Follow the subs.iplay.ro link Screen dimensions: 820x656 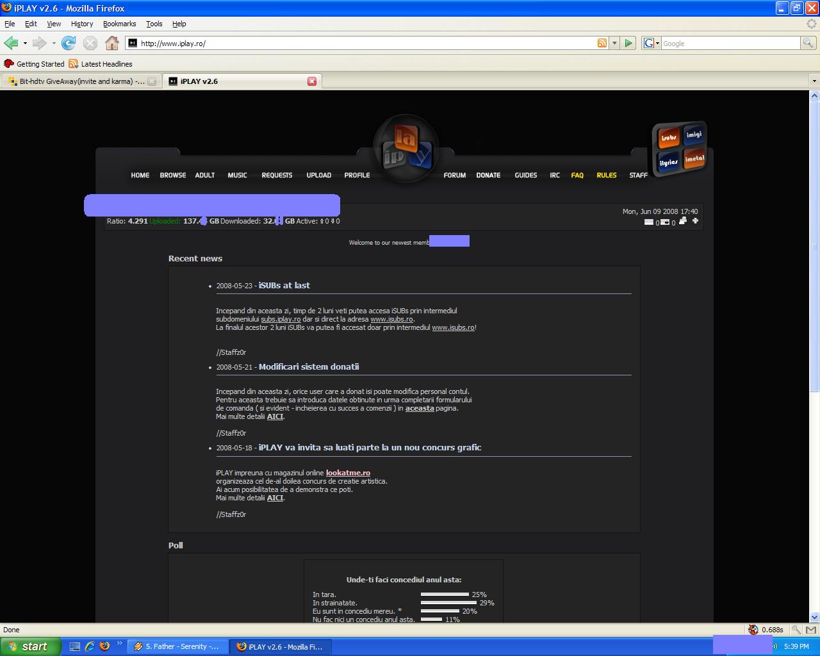281,319
